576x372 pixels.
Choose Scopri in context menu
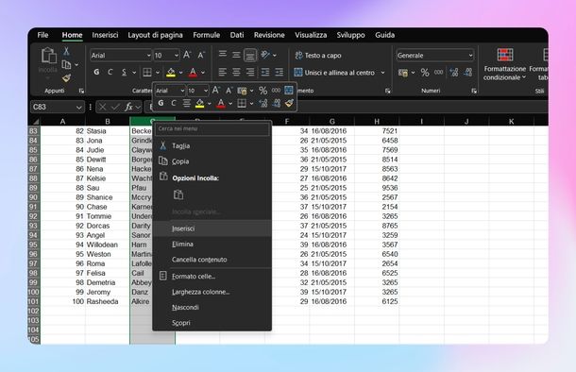(212, 323)
